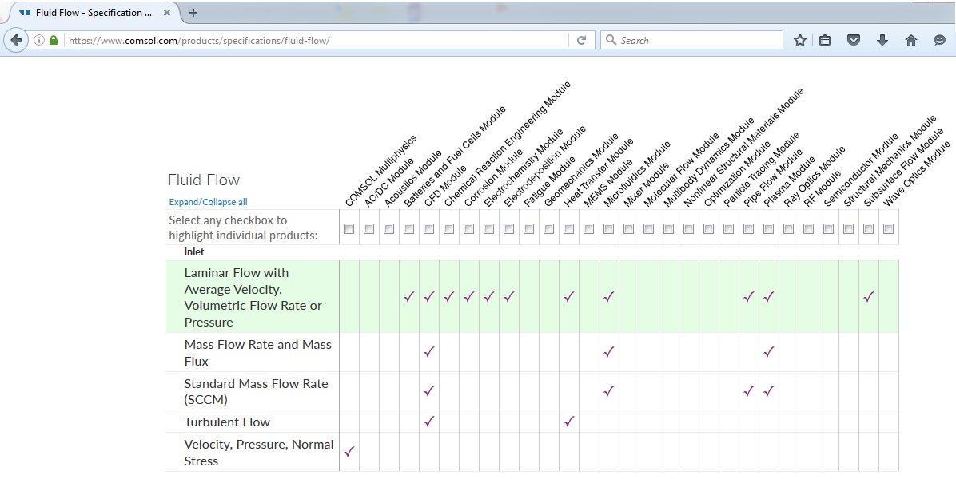Reload the page with the refresh icon
The image size is (956, 479).
pyautogui.click(x=581, y=40)
